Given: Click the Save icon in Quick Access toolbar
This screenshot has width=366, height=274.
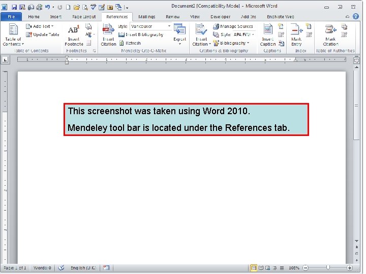Looking at the screenshot, I should coord(14,7).
